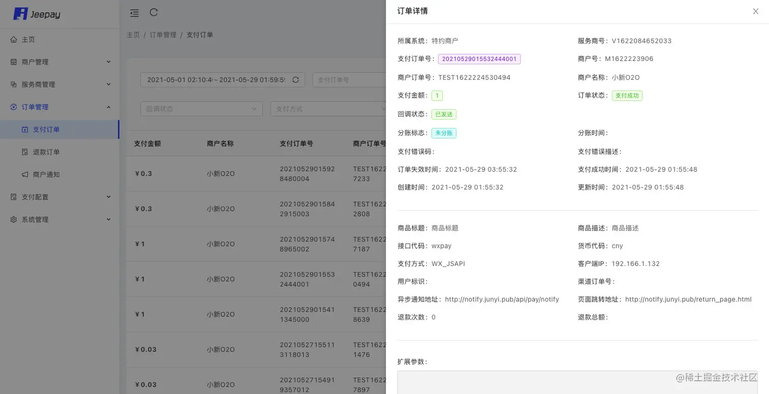
Task: Click the 系统管理 gear icon
Action: pyautogui.click(x=14, y=219)
